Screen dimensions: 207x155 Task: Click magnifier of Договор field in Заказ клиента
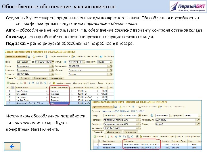111,70
